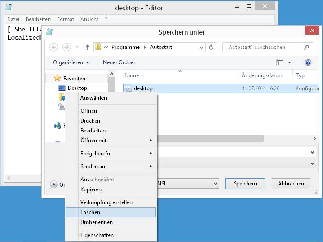Click the back navigation arrow

coord(54,47)
